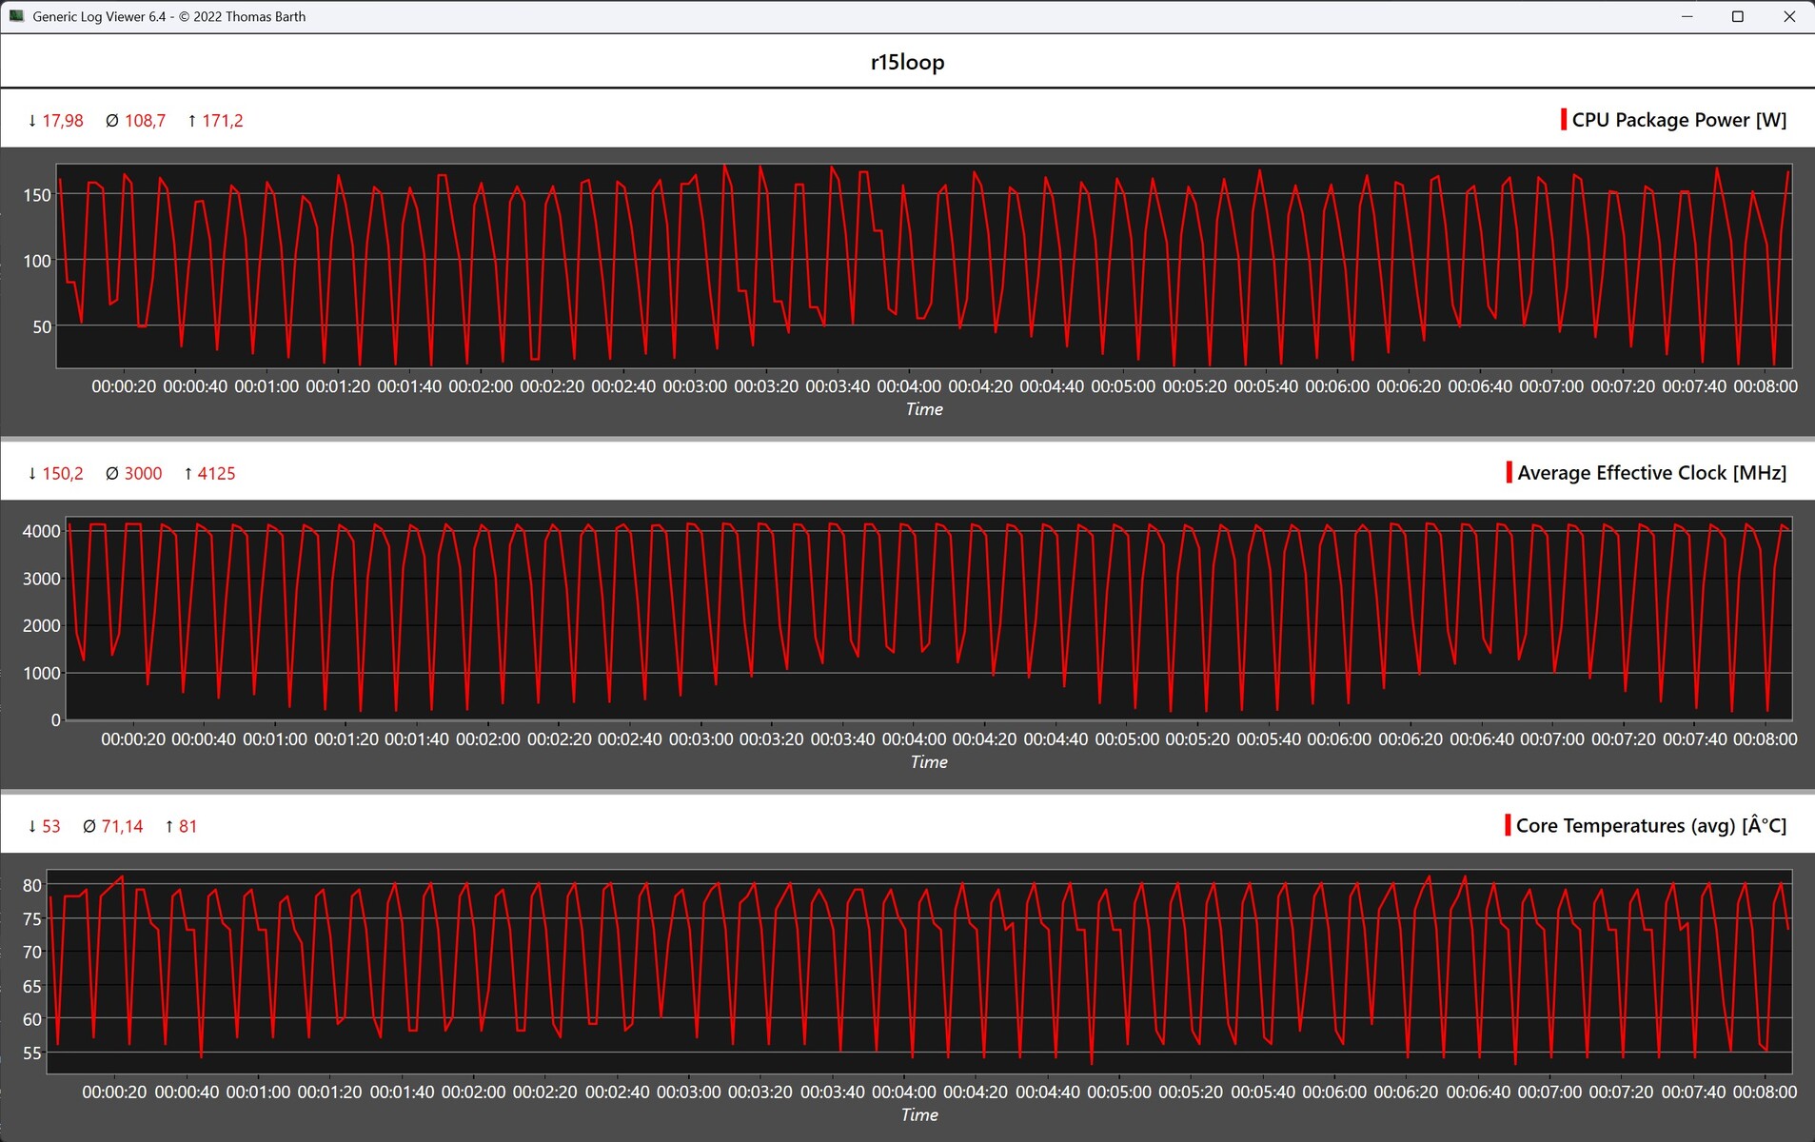Click 00:04:00 on the CPU power time axis

tap(909, 386)
